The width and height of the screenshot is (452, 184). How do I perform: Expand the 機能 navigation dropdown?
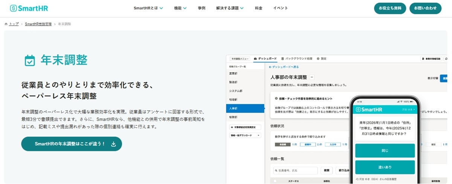pos(180,8)
